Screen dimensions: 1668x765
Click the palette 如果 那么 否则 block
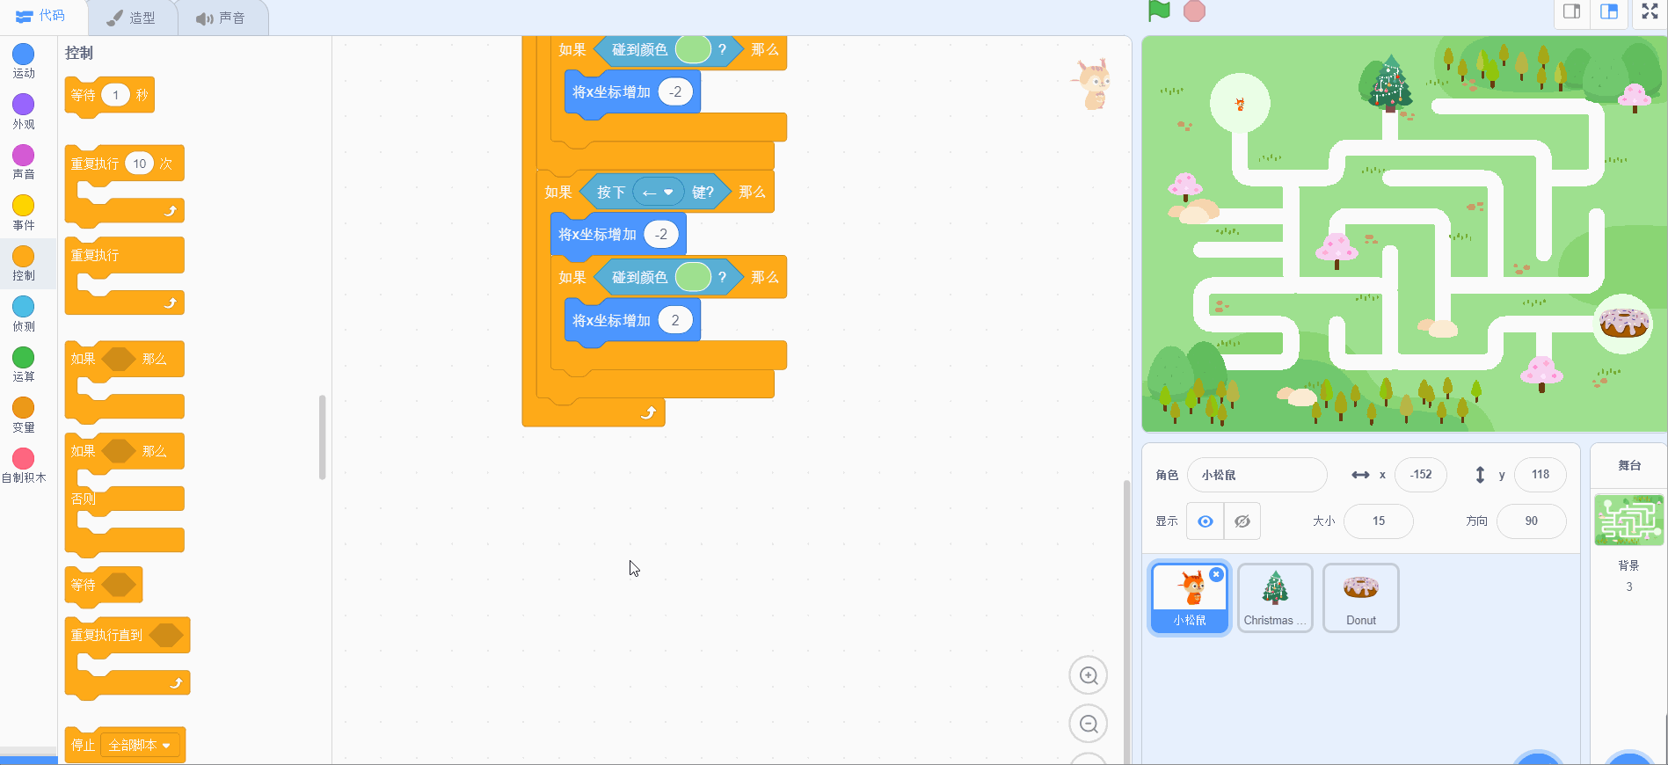pyautogui.click(x=125, y=495)
